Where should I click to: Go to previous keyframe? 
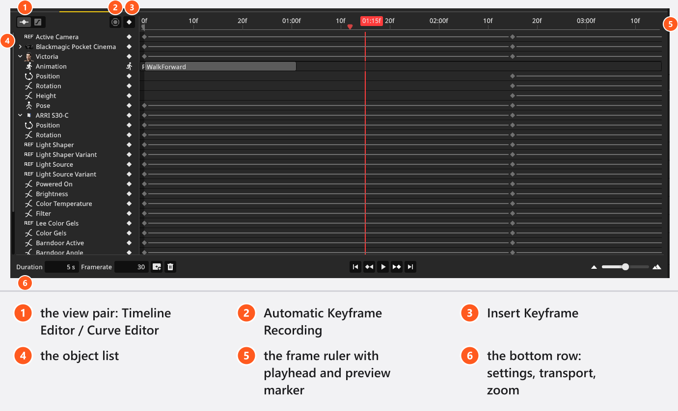tap(369, 267)
